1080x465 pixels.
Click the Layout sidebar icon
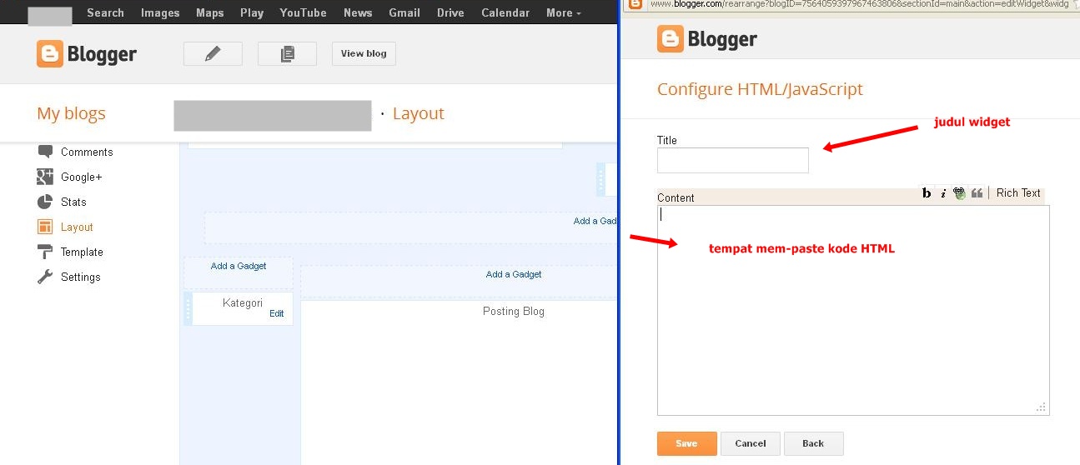pyautogui.click(x=45, y=227)
